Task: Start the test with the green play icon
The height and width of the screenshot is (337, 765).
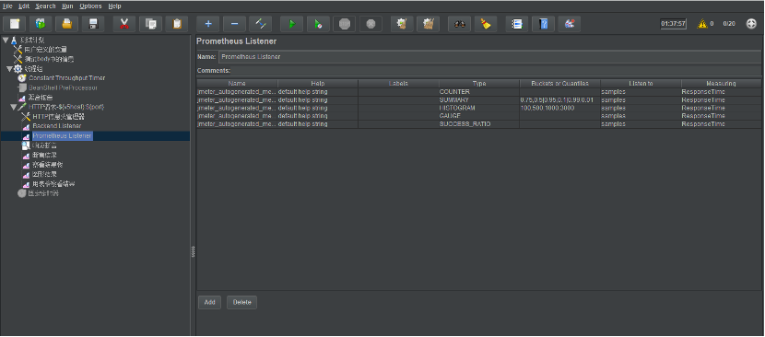Action: click(292, 24)
